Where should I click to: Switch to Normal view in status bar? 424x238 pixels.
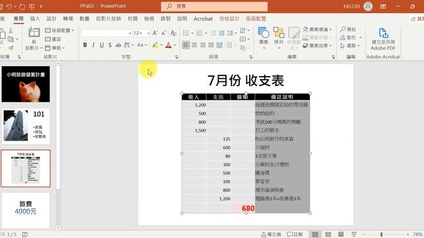point(315,234)
